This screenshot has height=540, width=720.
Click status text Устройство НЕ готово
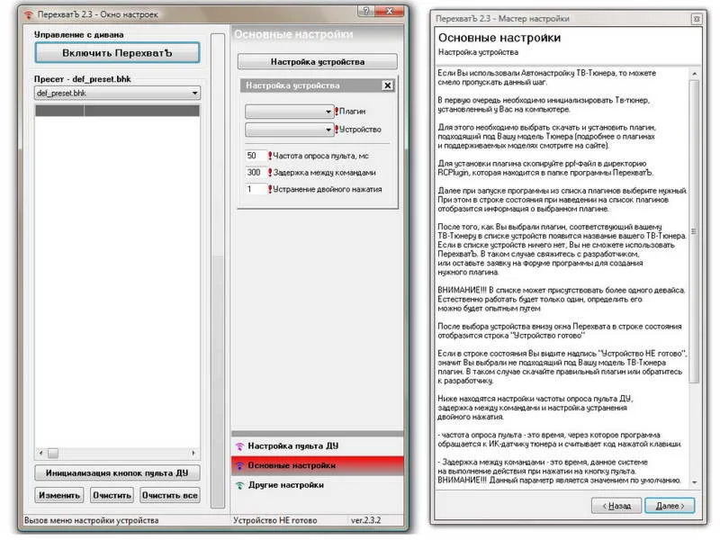tap(275, 520)
